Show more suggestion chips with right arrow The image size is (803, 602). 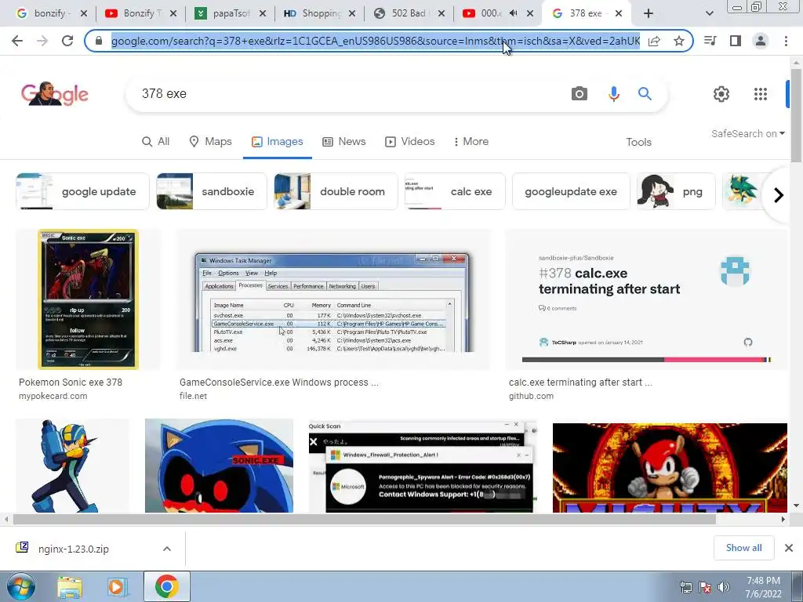779,195
